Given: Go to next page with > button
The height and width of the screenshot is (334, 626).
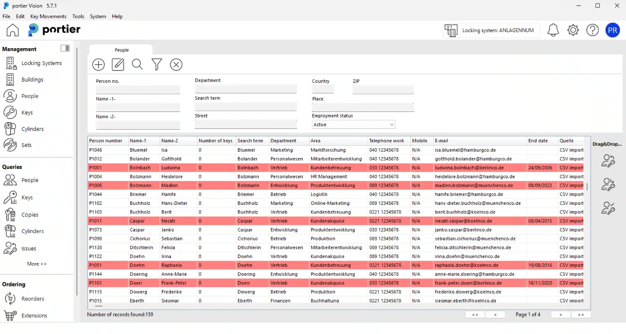Looking at the screenshot, I should tap(561, 315).
